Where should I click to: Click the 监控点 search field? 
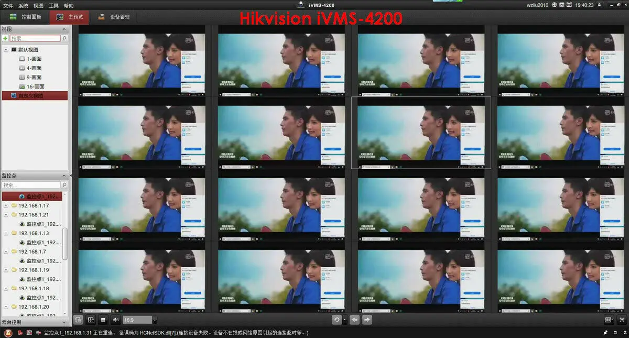coord(31,185)
